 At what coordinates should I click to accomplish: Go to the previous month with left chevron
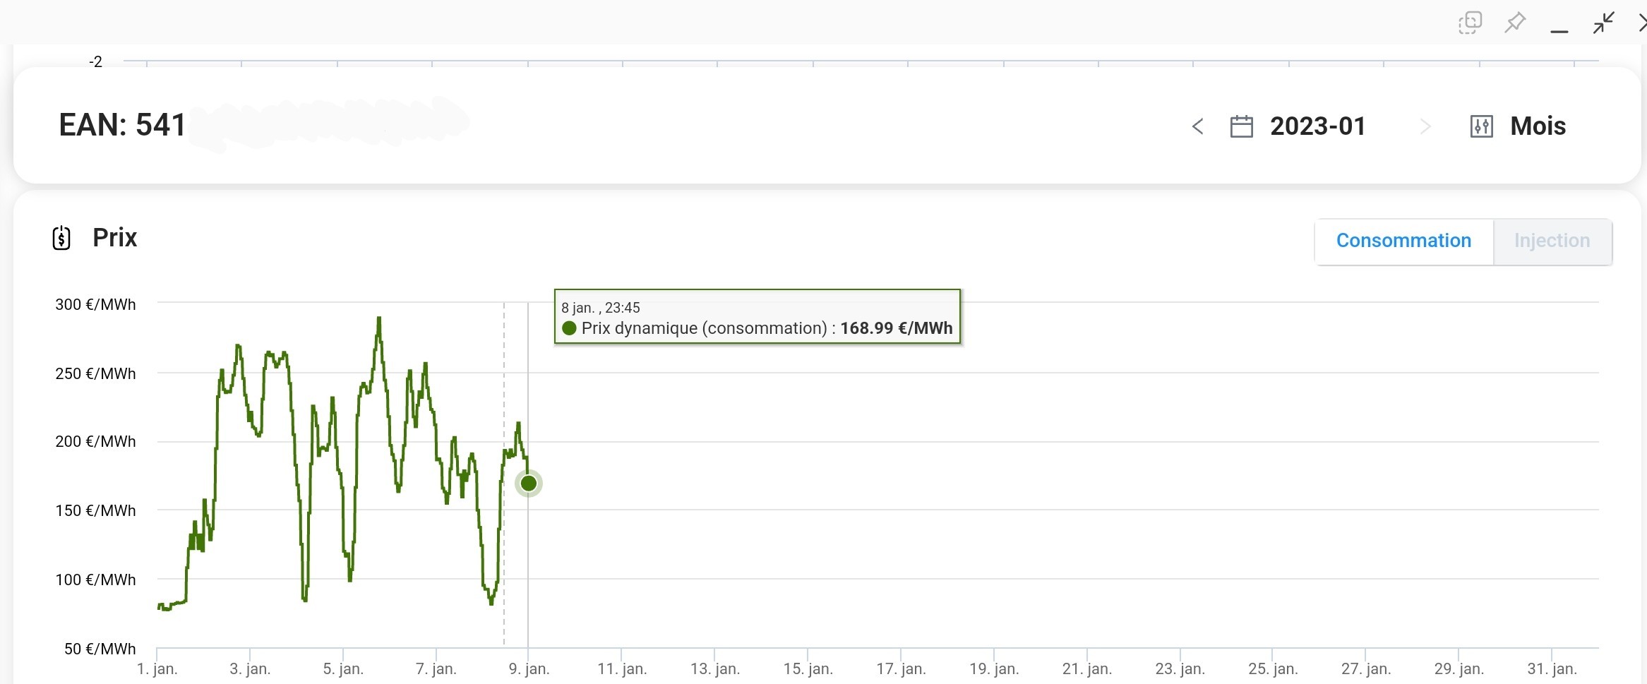pyautogui.click(x=1197, y=126)
